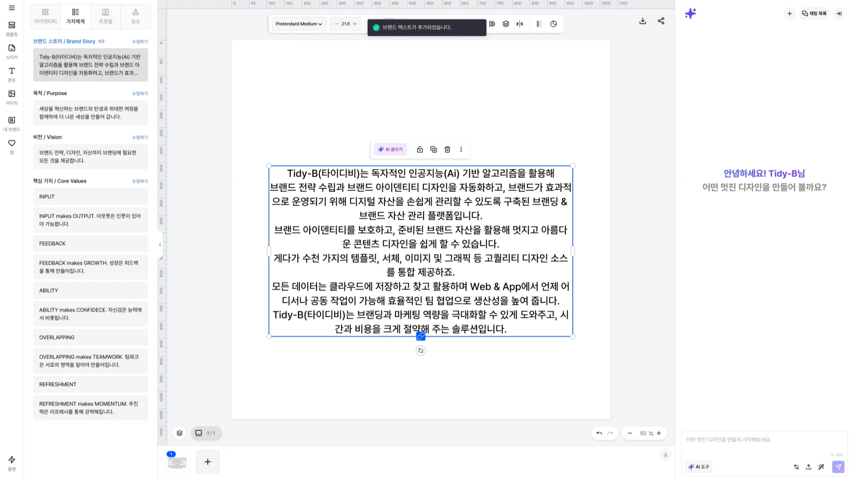
Task: Increase font size with plus button
Action: [355, 24]
